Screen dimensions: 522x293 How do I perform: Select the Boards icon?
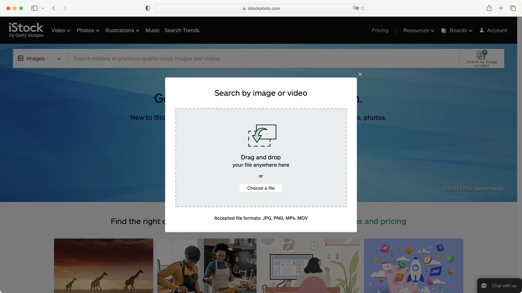point(445,30)
